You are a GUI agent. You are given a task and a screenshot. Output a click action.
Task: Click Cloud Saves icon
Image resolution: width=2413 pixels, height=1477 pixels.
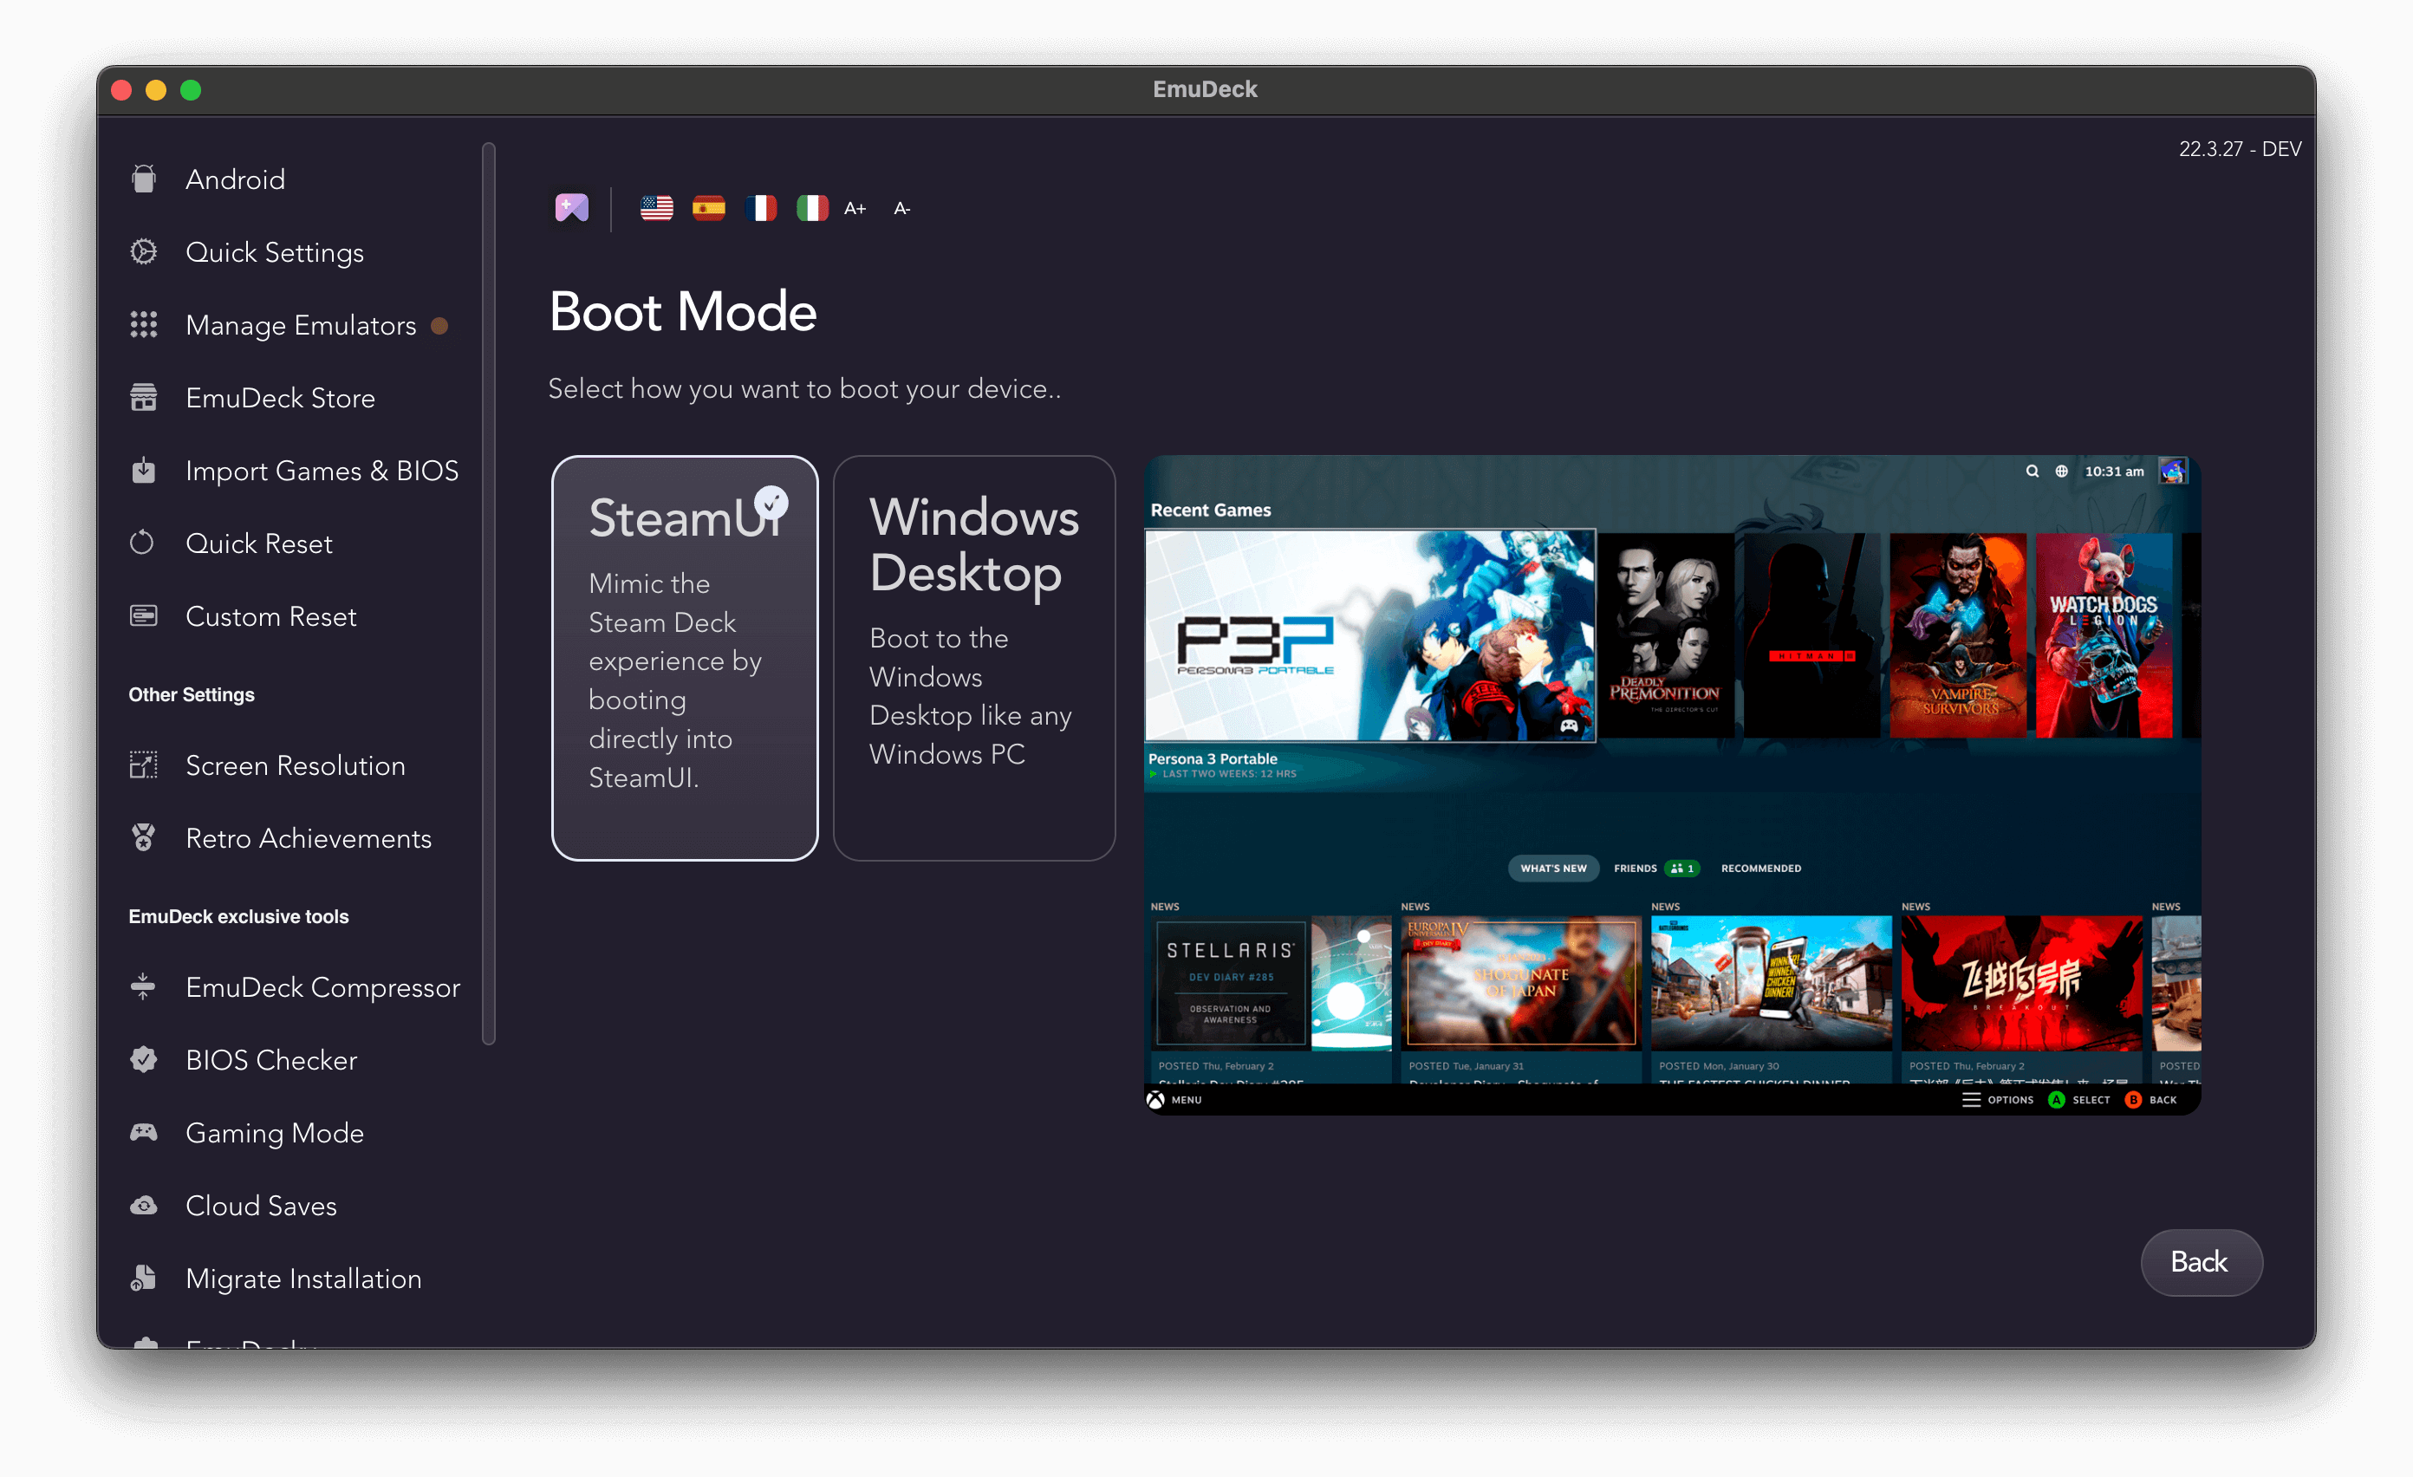coord(145,1207)
